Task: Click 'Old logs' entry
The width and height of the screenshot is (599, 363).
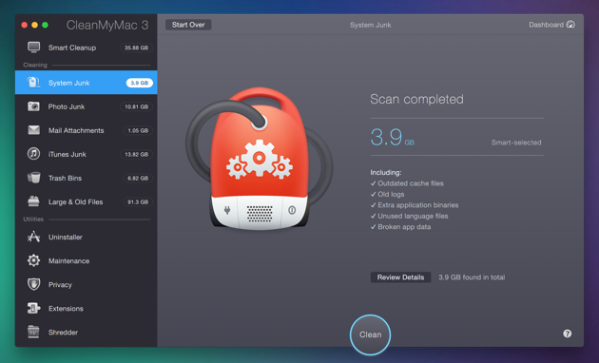Action: (x=387, y=194)
